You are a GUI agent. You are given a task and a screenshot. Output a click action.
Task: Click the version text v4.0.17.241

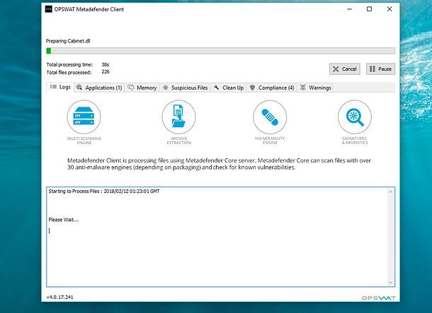[59, 297]
